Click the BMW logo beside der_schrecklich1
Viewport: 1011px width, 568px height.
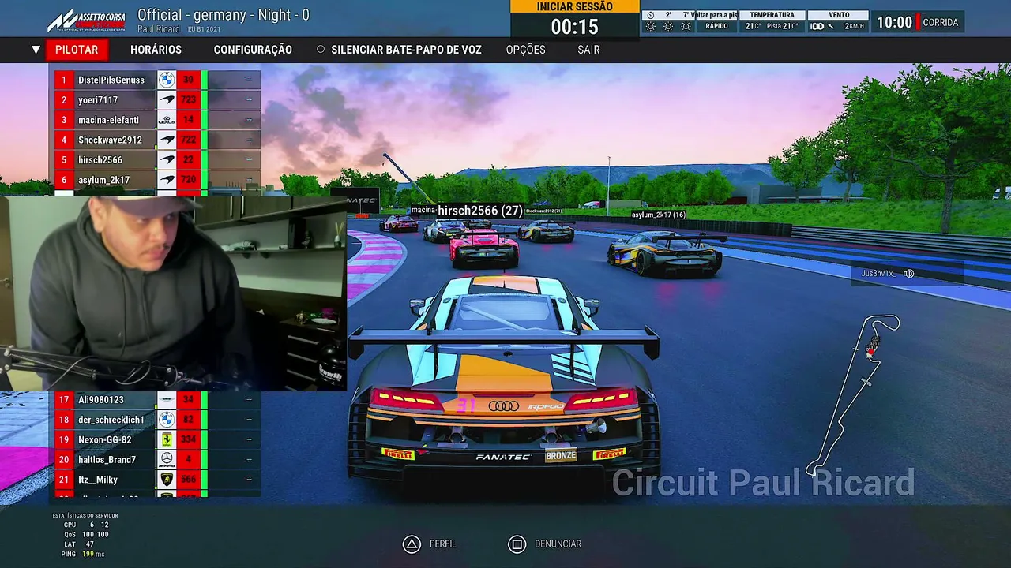[167, 420]
